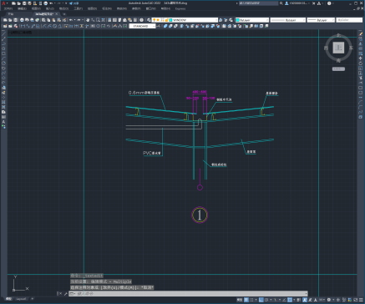This screenshot has width=365, height=304.
Task: Expand the layer list dropdown
Action: 216,20
